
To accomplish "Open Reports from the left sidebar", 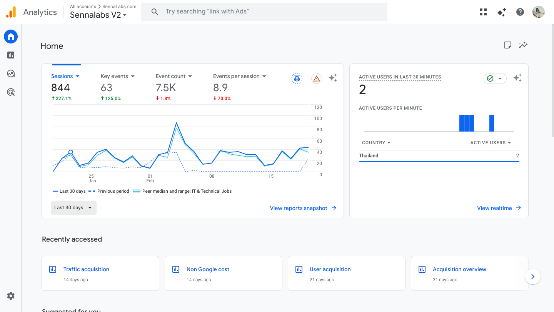I will click(11, 55).
